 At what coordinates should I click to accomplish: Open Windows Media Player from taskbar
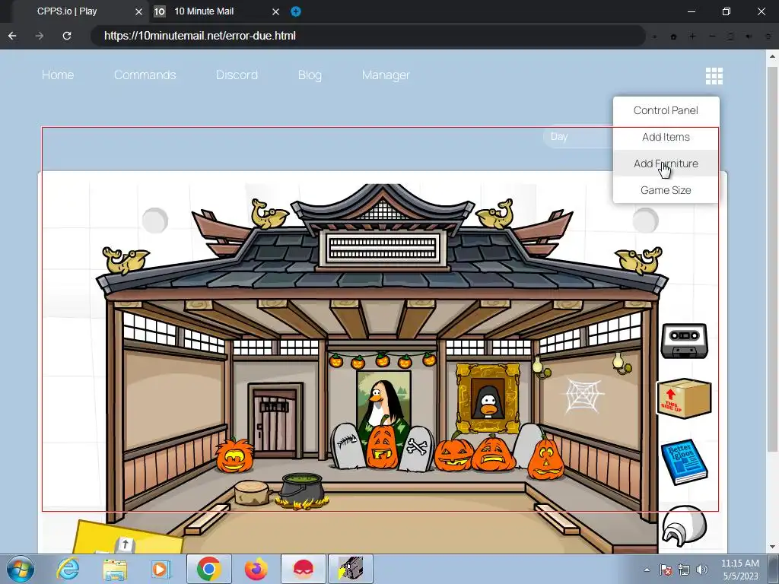point(161,569)
